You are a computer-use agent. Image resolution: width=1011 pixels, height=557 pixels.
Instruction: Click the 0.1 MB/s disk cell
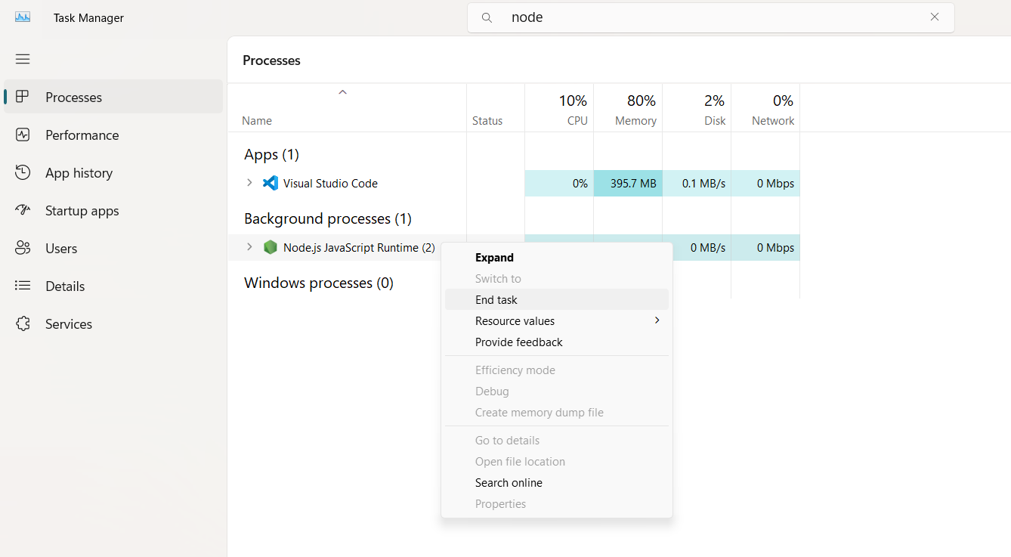(x=697, y=183)
